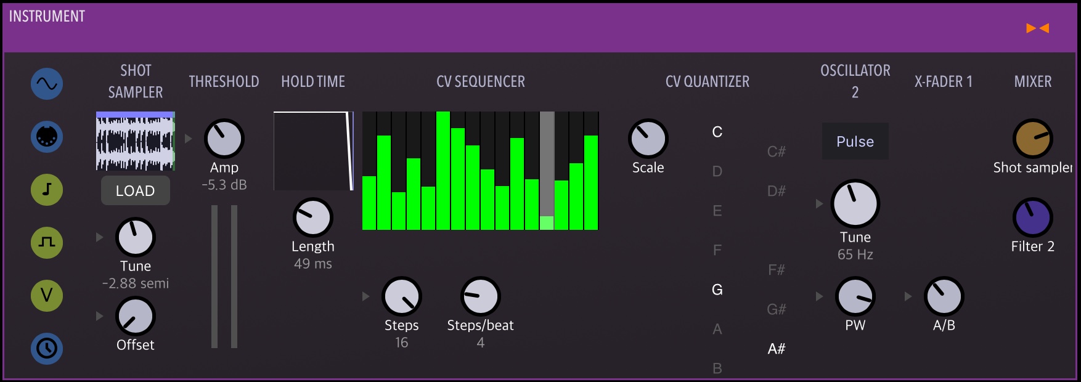Click the threshold Amp knob
Screen dimensions: 1081x382
coord(224,139)
